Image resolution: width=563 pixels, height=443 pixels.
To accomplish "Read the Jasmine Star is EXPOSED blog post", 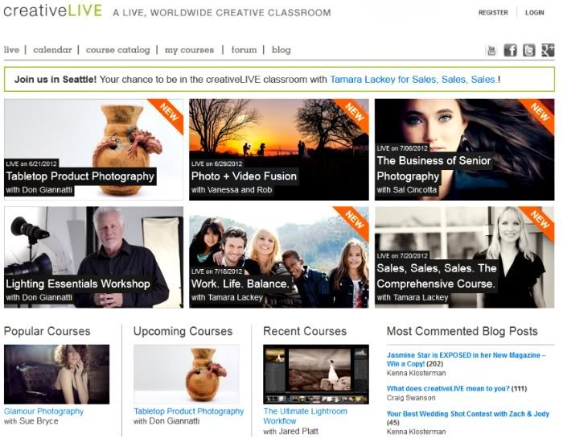I will point(466,359).
